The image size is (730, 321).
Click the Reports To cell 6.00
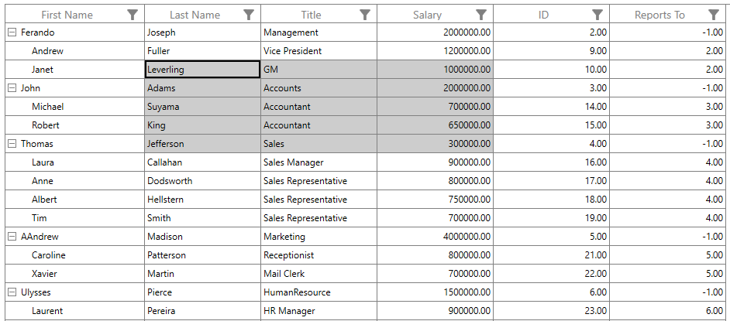pos(667,311)
